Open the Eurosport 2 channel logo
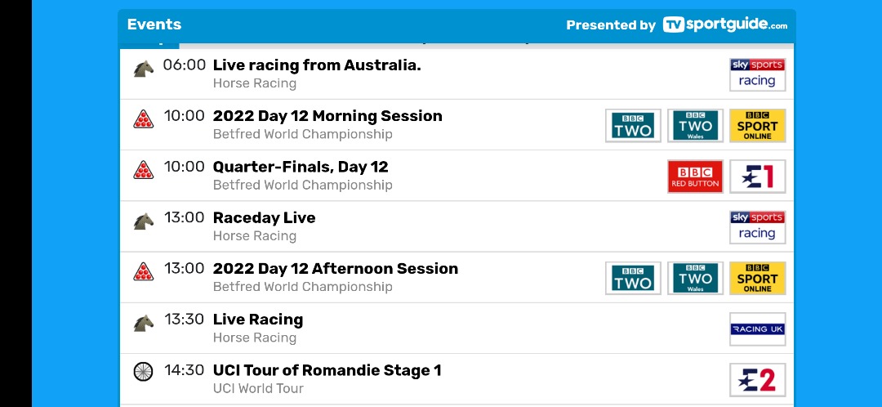The image size is (882, 407). coord(757,380)
